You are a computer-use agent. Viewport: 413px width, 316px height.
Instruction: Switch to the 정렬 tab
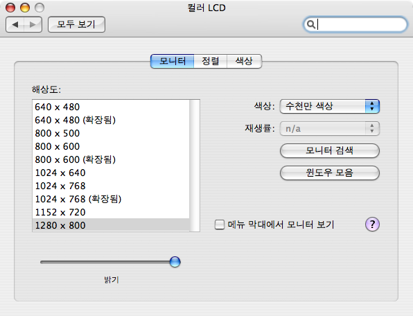[210, 61]
